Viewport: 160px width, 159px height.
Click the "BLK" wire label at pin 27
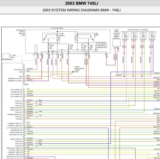coord(28,147)
